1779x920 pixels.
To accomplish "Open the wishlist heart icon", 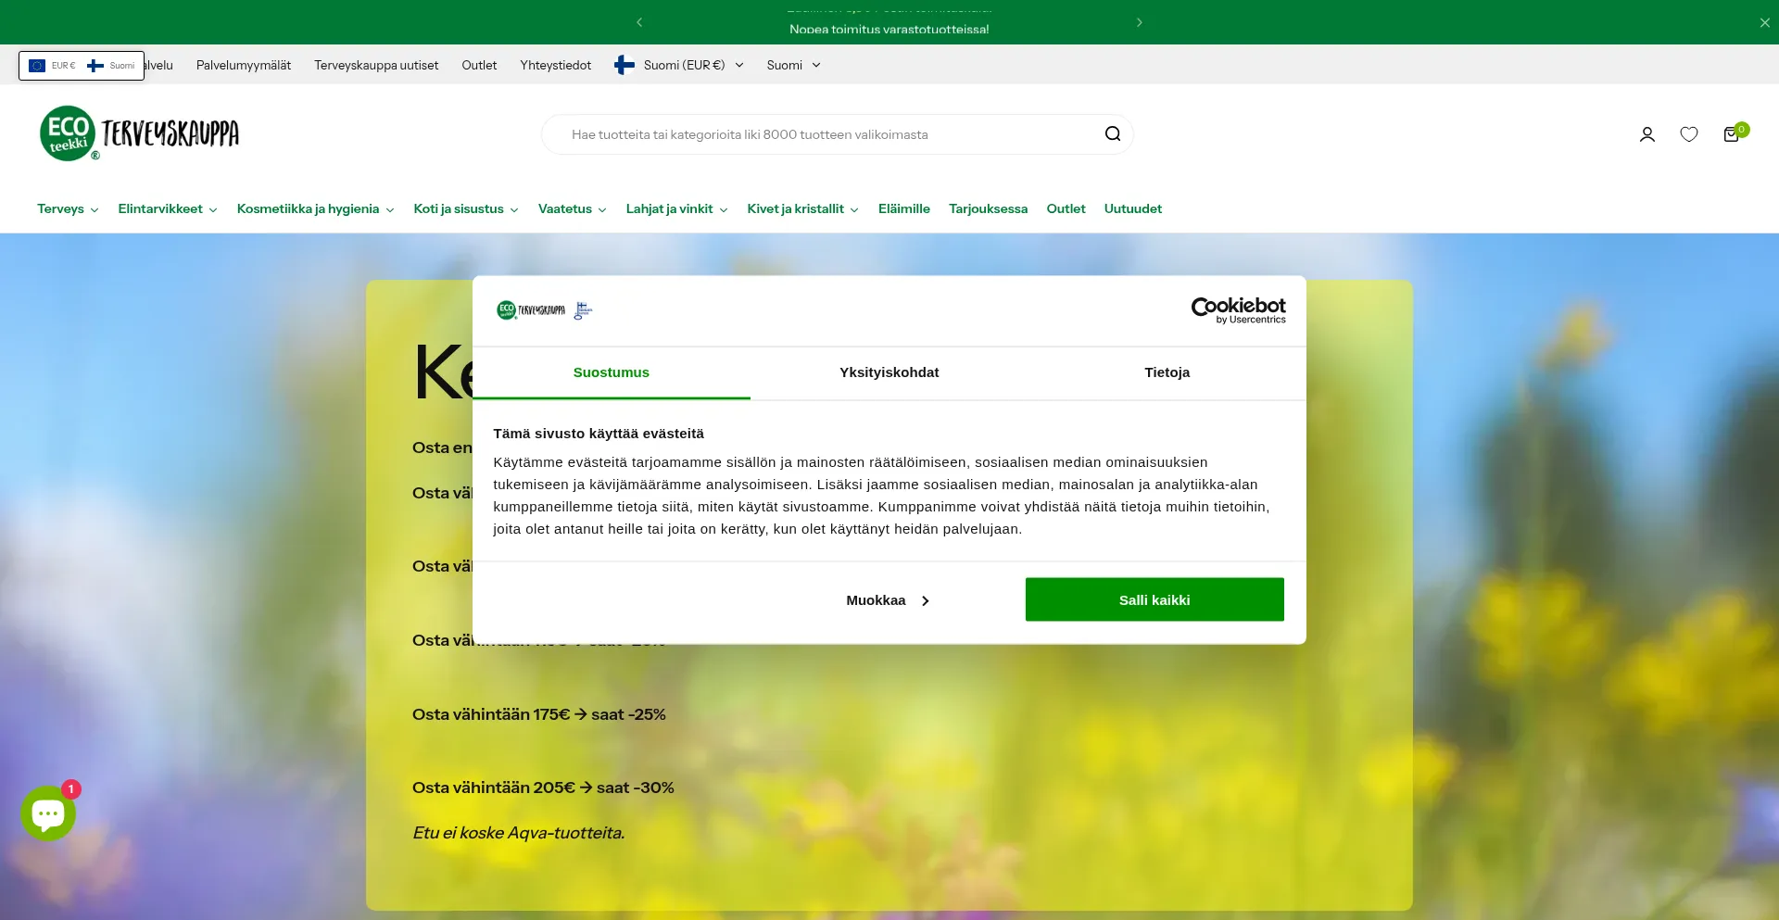I will pyautogui.click(x=1689, y=134).
